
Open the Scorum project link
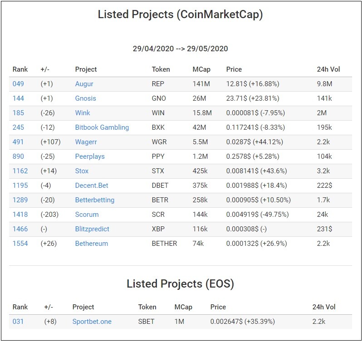(87, 215)
